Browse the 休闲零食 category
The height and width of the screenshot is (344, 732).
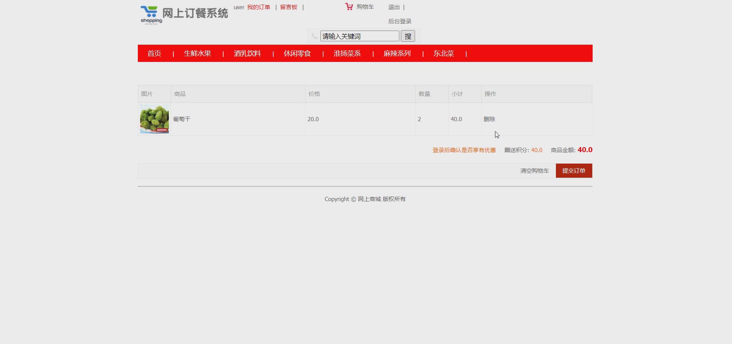pos(297,54)
